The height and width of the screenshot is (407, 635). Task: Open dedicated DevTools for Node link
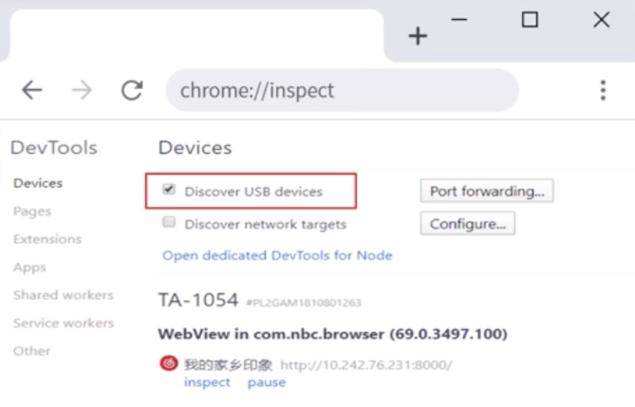tap(277, 256)
